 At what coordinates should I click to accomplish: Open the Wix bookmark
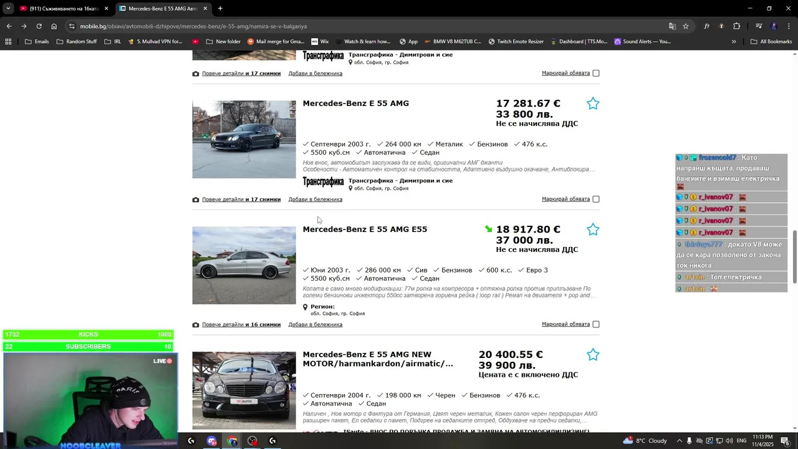tap(319, 42)
